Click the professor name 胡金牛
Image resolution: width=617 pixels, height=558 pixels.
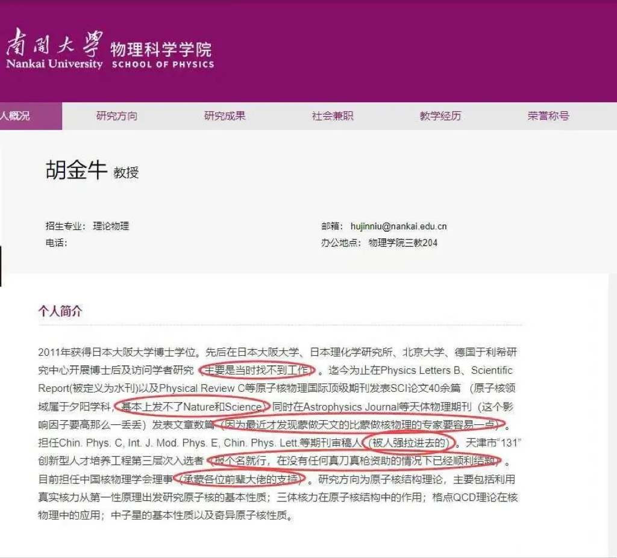(77, 170)
